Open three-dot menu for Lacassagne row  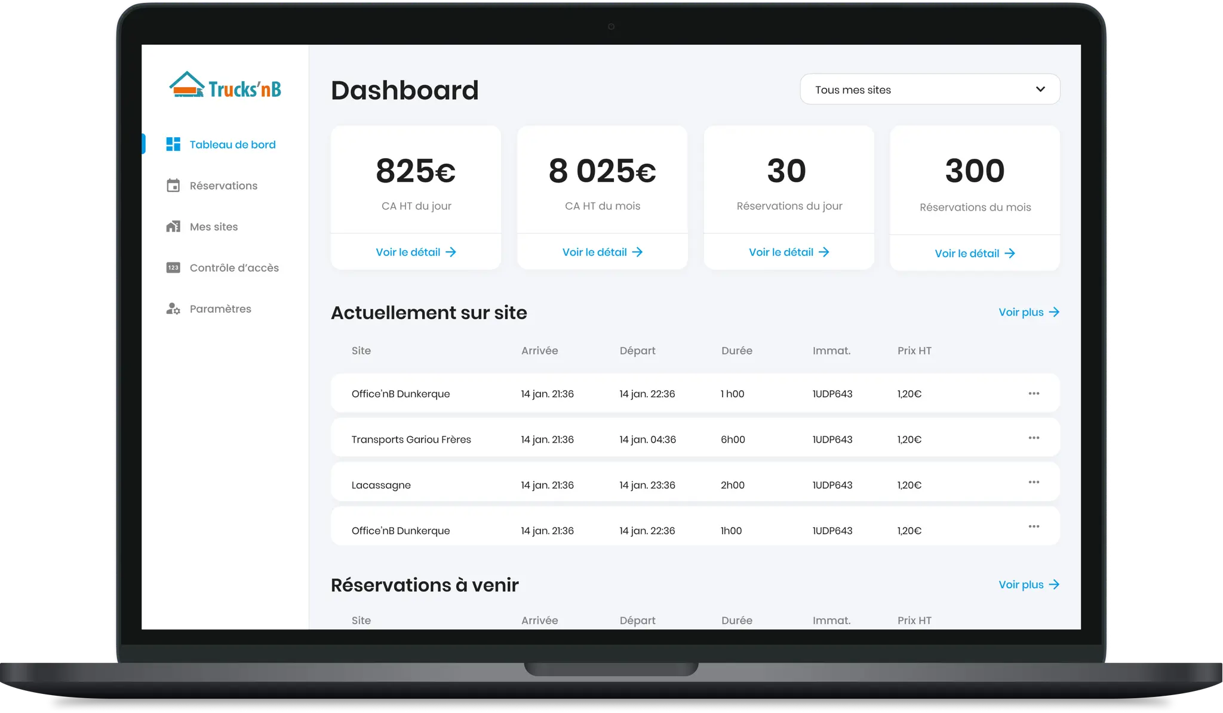click(1034, 482)
